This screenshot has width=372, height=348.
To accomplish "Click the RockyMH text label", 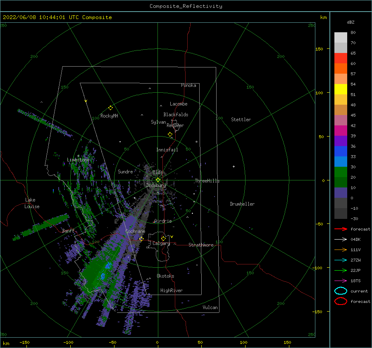I will point(109,116).
